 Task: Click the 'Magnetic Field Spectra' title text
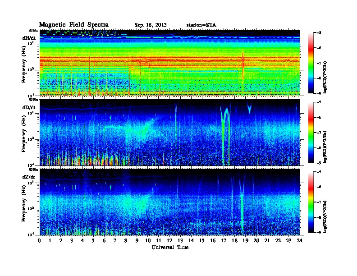coord(74,25)
